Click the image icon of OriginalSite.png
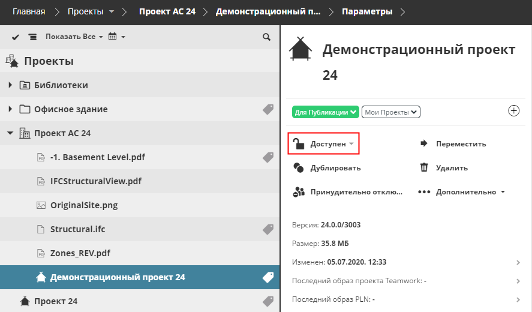The image size is (532, 312). [41, 205]
